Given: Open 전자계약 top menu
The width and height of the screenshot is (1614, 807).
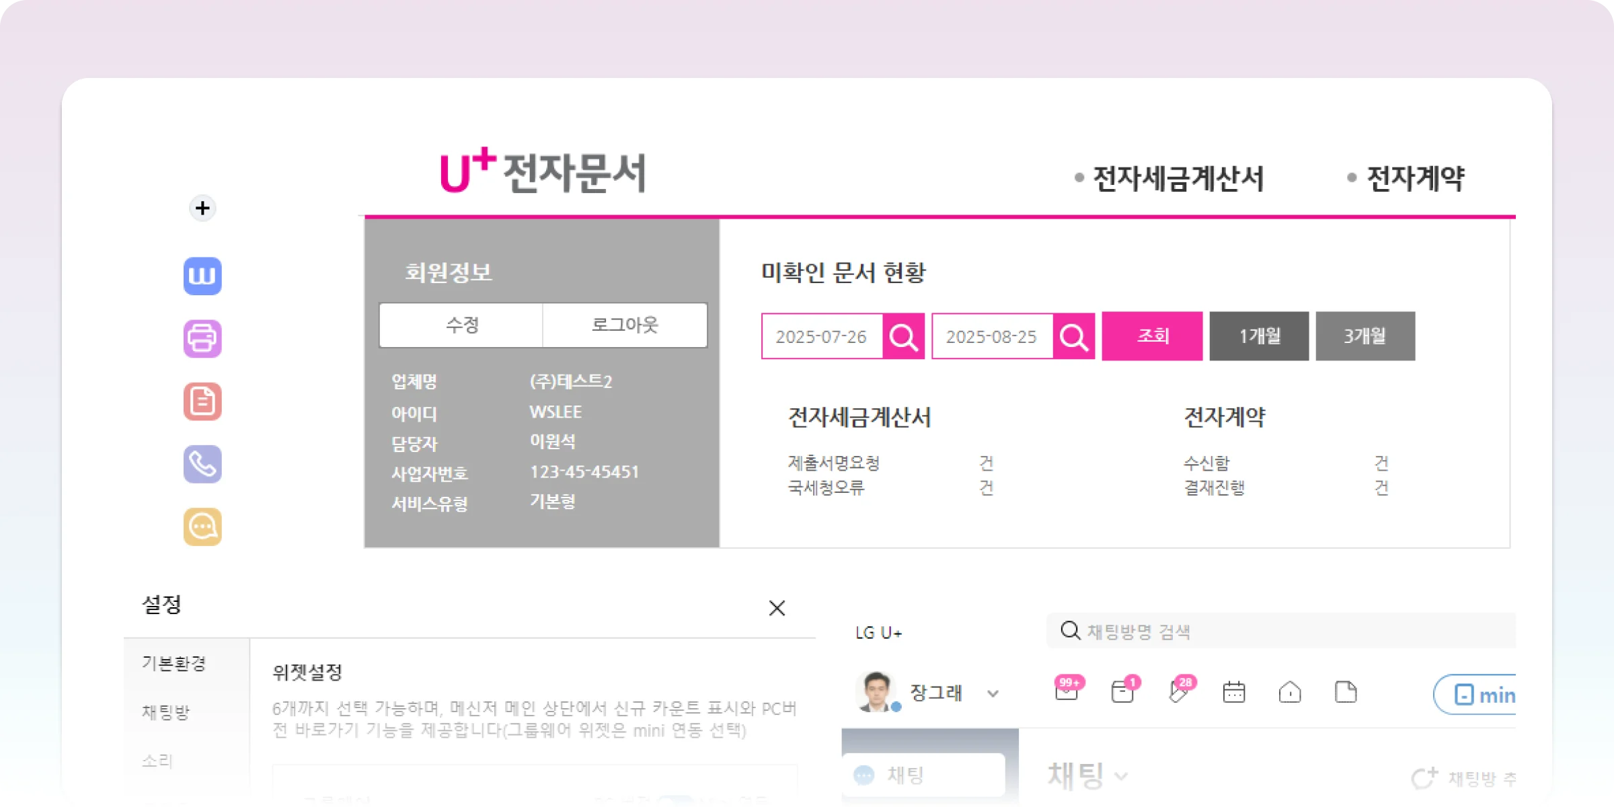Looking at the screenshot, I should (1416, 179).
